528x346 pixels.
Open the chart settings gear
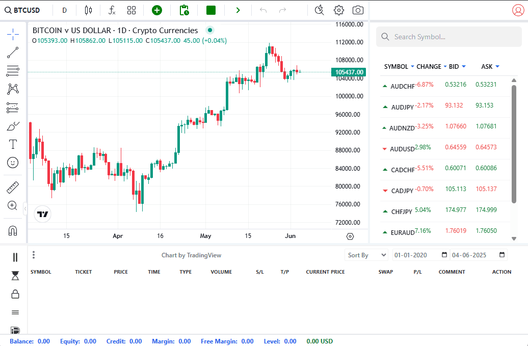click(338, 10)
